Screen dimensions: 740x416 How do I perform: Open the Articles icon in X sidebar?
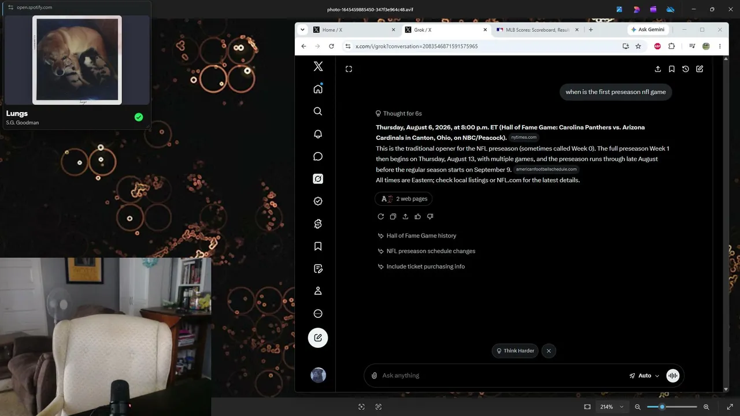[x=318, y=269]
